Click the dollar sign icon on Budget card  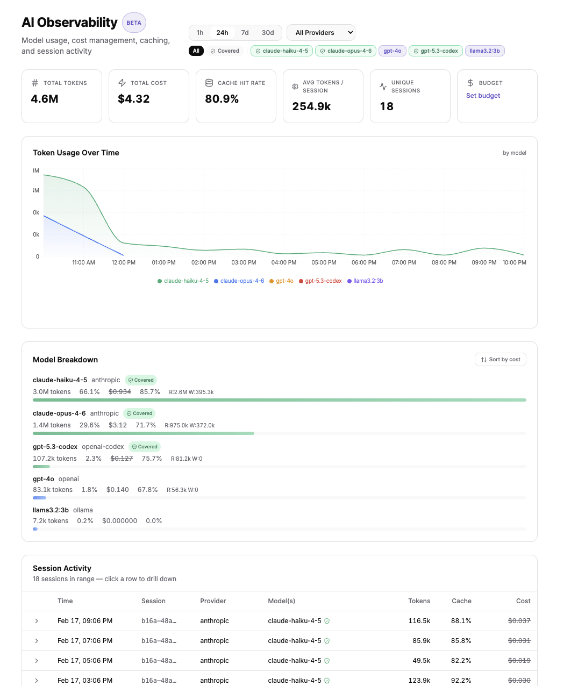(x=470, y=82)
